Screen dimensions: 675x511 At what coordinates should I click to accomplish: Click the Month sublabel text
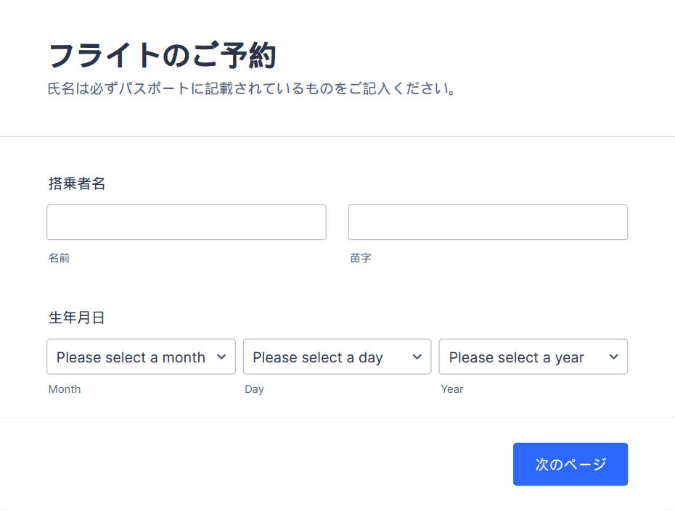tap(65, 389)
